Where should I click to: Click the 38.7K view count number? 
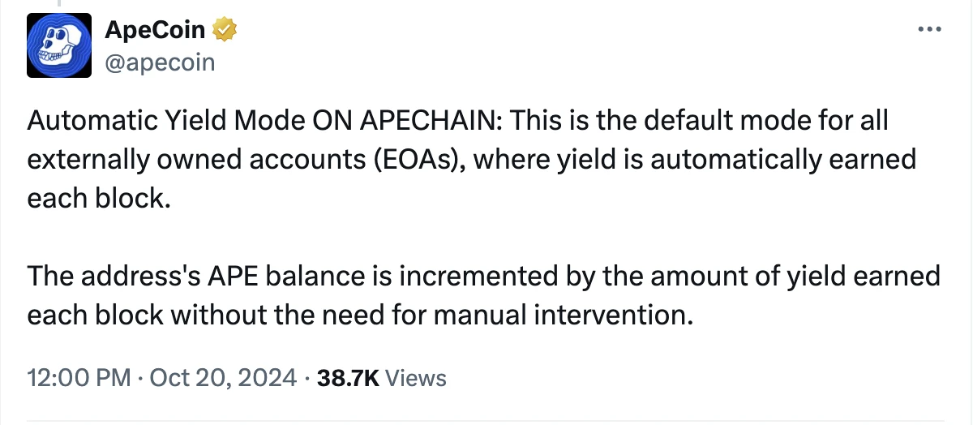(349, 377)
